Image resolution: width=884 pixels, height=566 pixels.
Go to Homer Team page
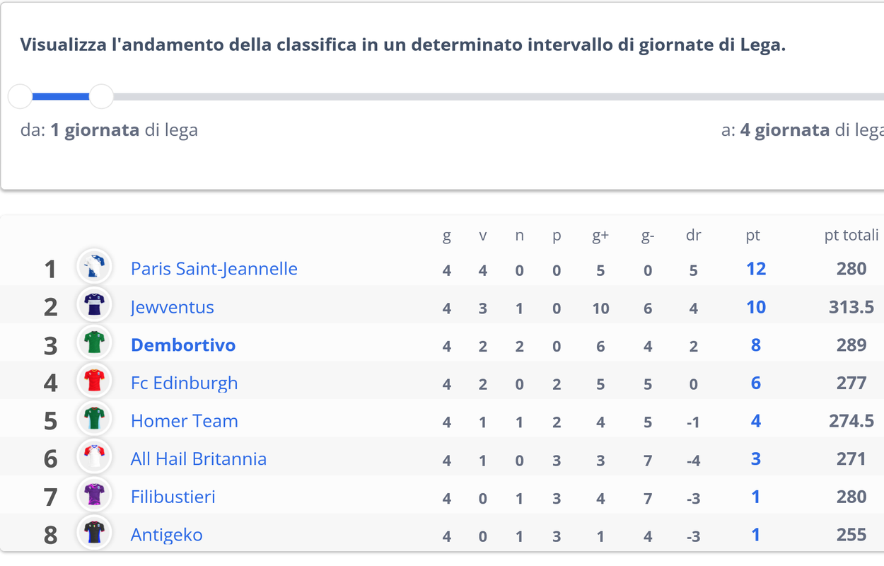185,421
